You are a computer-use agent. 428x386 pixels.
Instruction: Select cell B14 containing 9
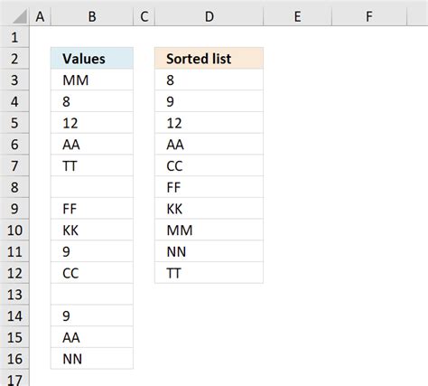pos(92,315)
